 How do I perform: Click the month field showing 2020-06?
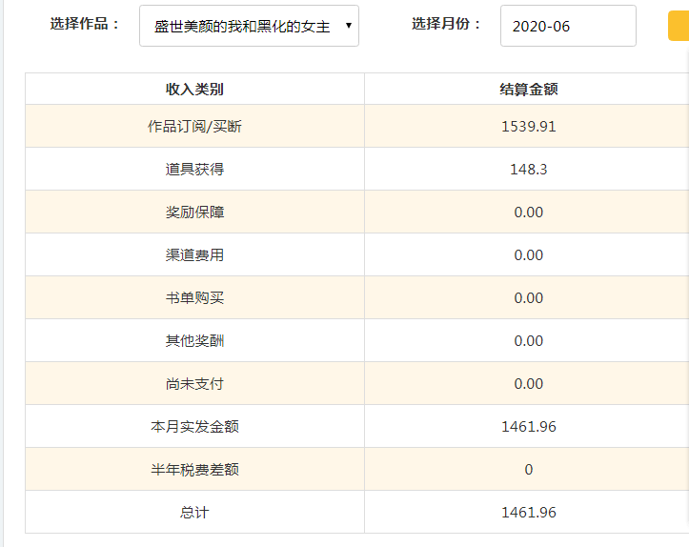click(567, 26)
